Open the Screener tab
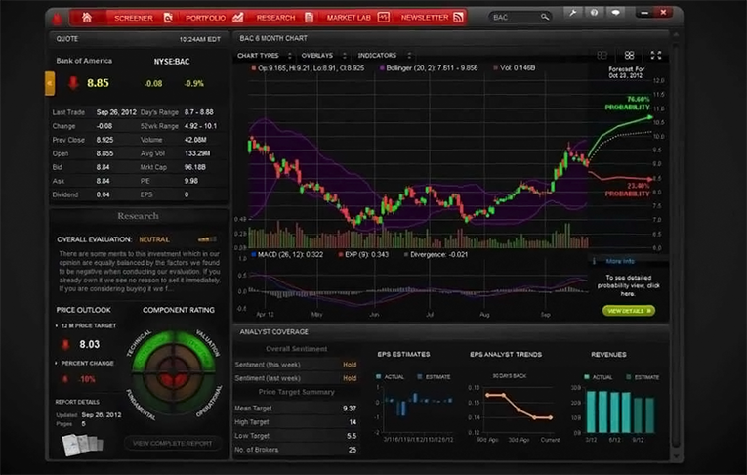Viewport: 747px width, 475px height. 134,18
